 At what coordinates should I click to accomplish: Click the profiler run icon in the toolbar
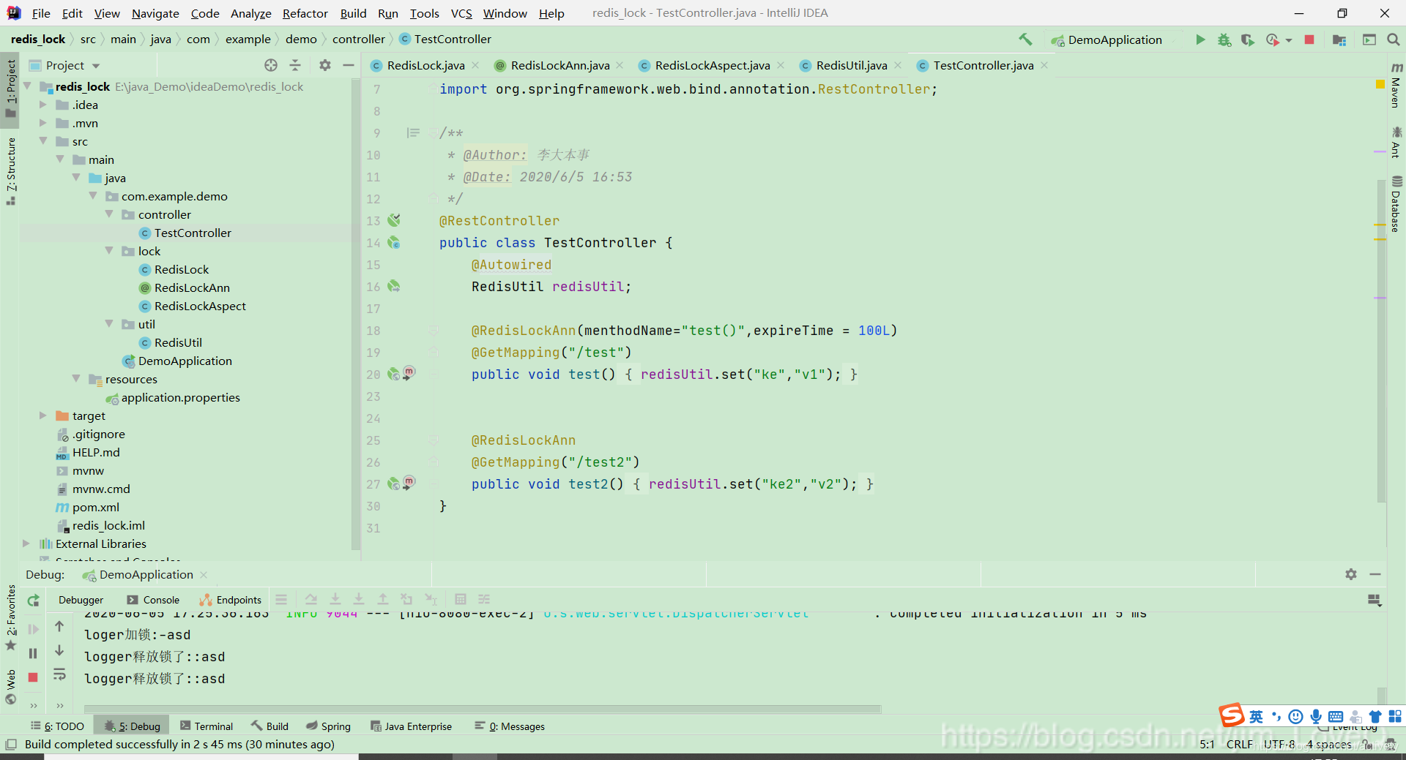pyautogui.click(x=1273, y=39)
